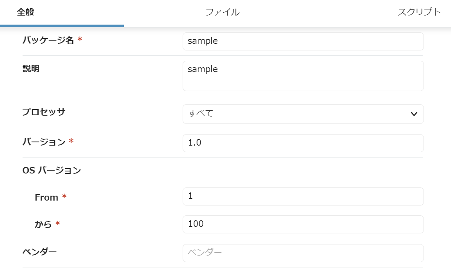
Task: Click the から label text
Action: point(43,224)
